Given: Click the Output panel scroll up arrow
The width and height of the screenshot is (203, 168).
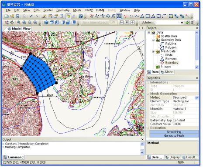Looking at the screenshot, I should 142,144.
